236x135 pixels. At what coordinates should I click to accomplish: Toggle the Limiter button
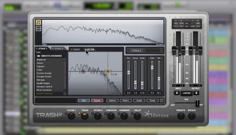point(187,93)
